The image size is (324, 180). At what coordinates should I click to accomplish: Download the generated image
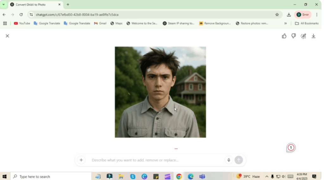tap(313, 36)
